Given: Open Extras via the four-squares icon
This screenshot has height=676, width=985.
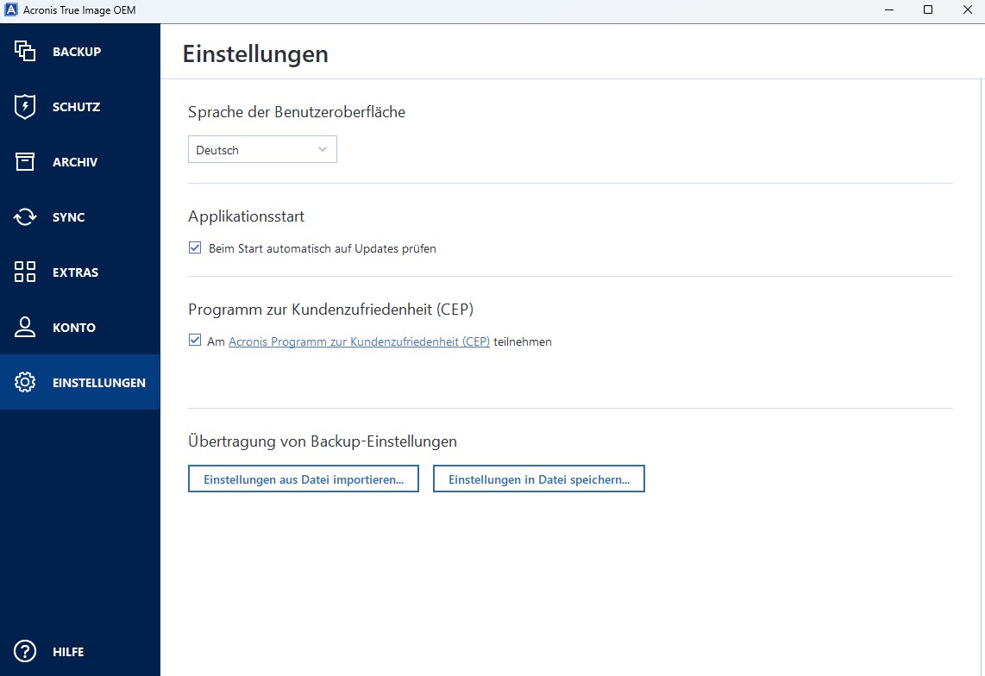Looking at the screenshot, I should (x=25, y=272).
